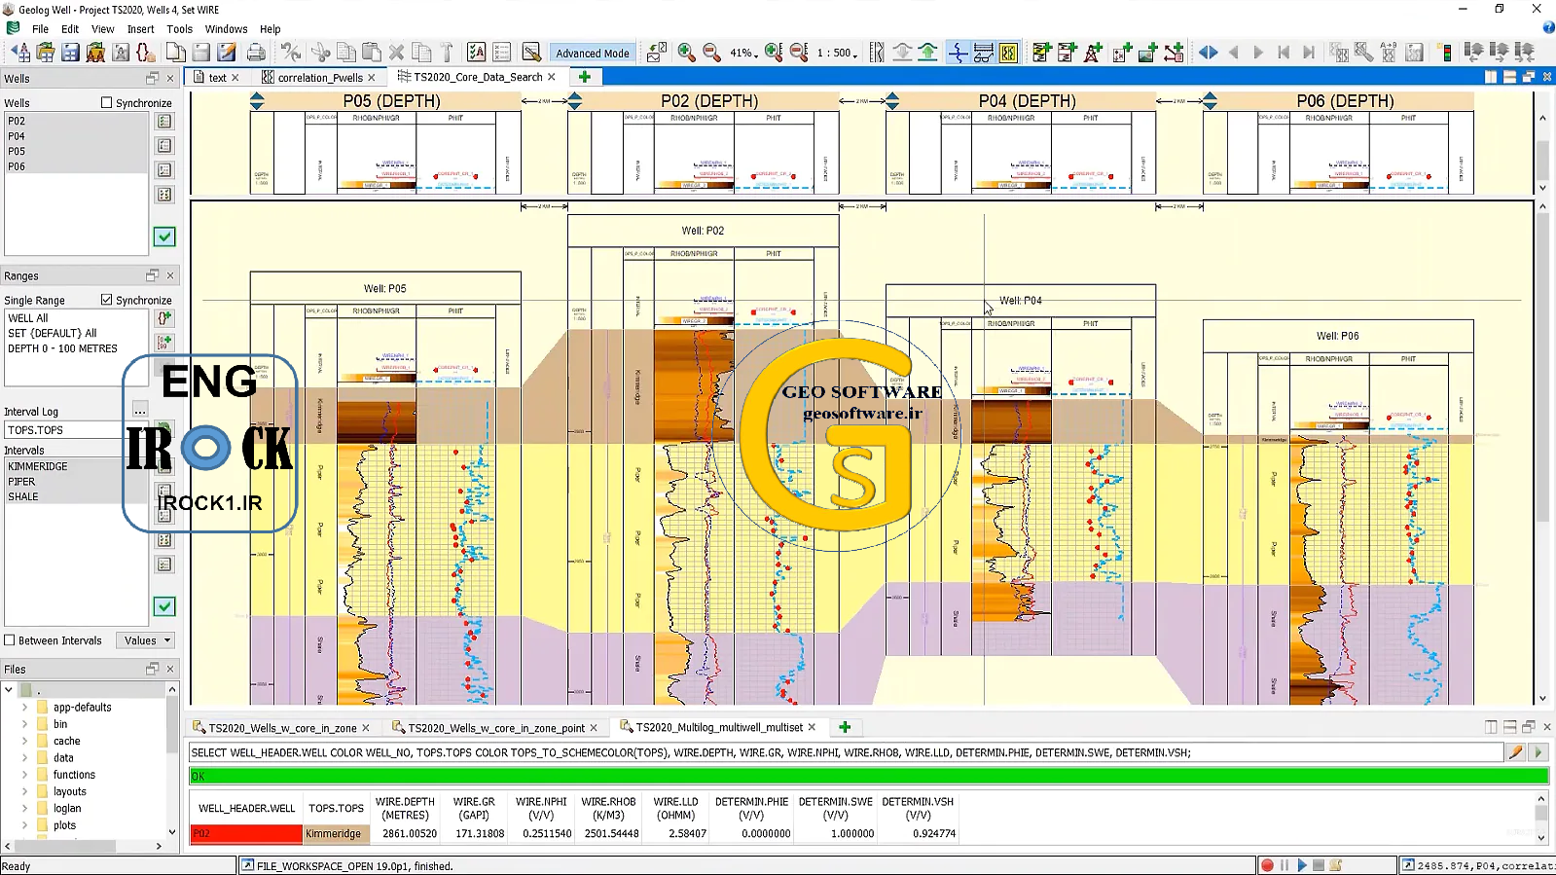Click the first list icon beside the Wells list
Image resolution: width=1556 pixels, height=875 pixels.
(164, 122)
